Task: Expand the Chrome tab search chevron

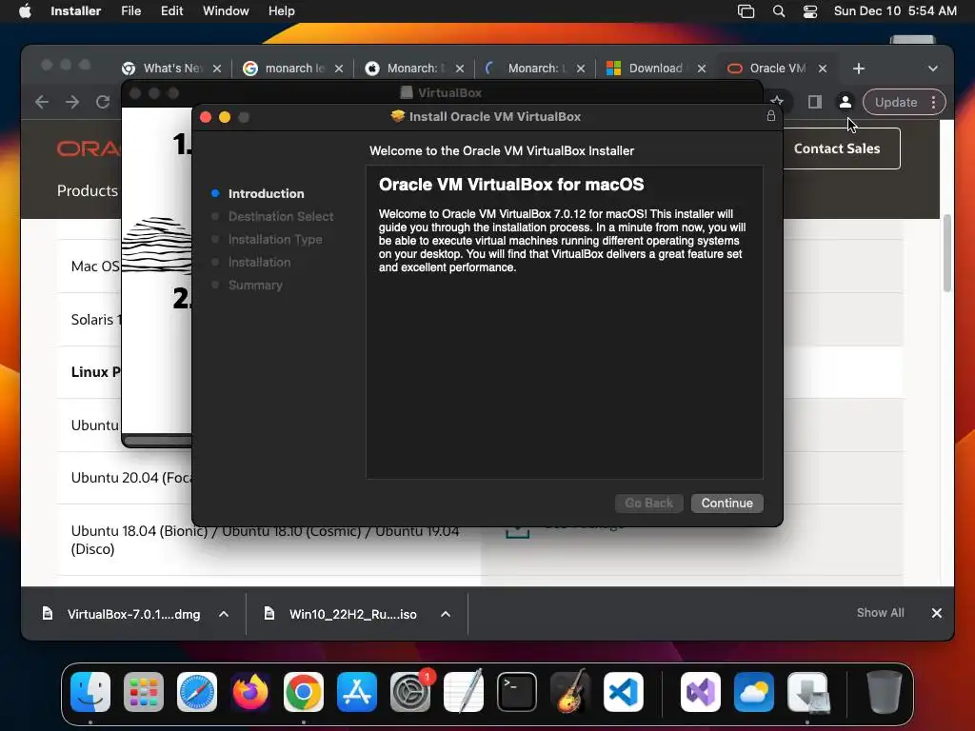Action: click(933, 69)
